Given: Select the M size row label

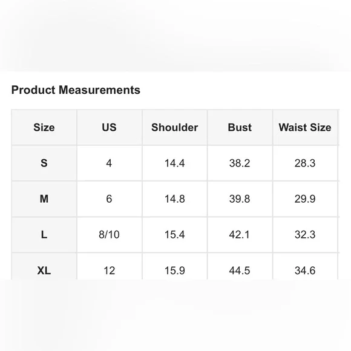Looking at the screenshot, I should click(44, 198).
